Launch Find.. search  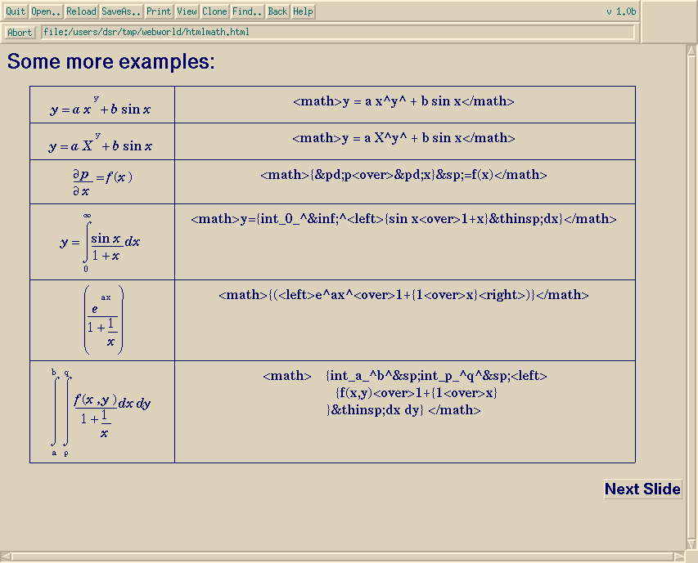click(247, 11)
